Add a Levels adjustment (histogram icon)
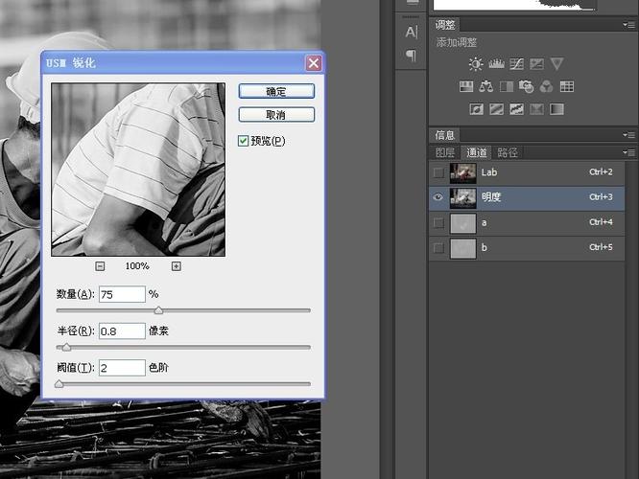 [496, 64]
